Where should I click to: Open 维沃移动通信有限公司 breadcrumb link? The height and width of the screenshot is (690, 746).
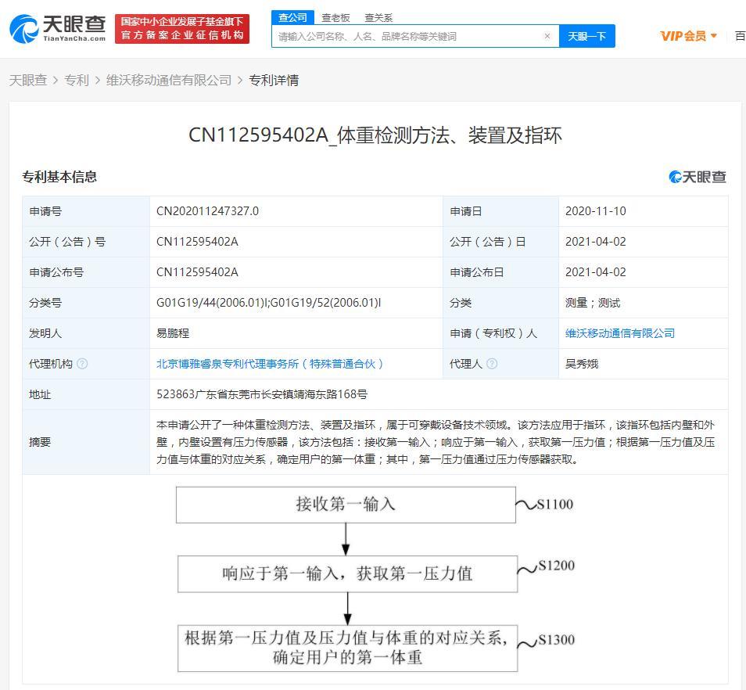click(169, 81)
